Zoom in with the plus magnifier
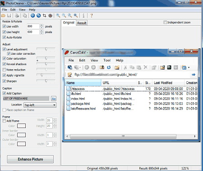Screen dimensions: 203x171 (58, 15)
